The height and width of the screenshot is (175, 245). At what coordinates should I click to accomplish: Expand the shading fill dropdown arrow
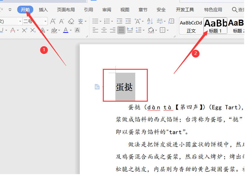(x=156, y=30)
